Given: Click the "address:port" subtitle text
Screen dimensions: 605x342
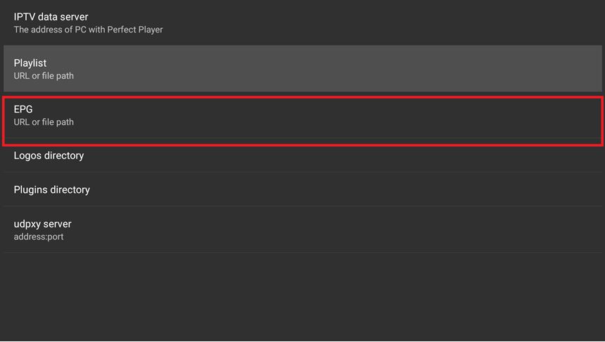Looking at the screenshot, I should click(39, 236).
